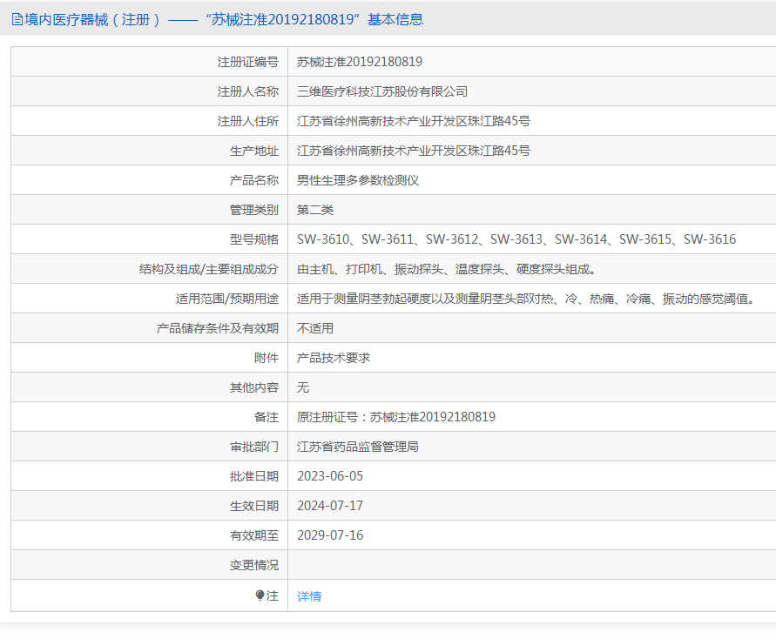Select the 不适用 value
The image size is (776, 639).
(x=315, y=328)
